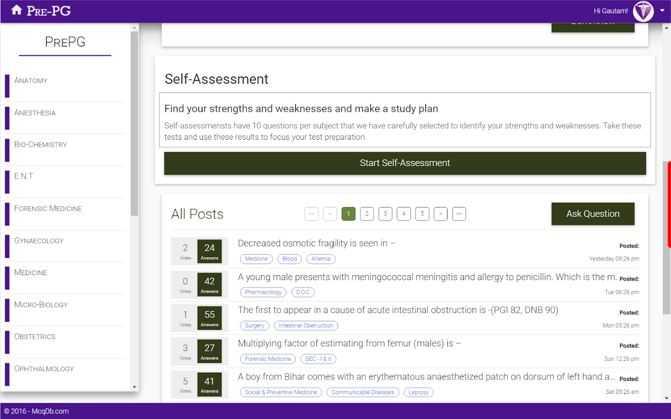This screenshot has width=671, height=419.
Task: Open the meningococcal meningitis question
Action: pyautogui.click(x=427, y=277)
